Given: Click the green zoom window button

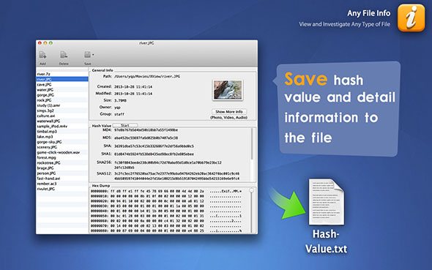Looking at the screenshot, I should click(x=51, y=43).
